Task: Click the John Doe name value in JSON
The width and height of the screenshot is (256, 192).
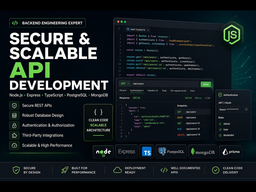Action: [149, 120]
